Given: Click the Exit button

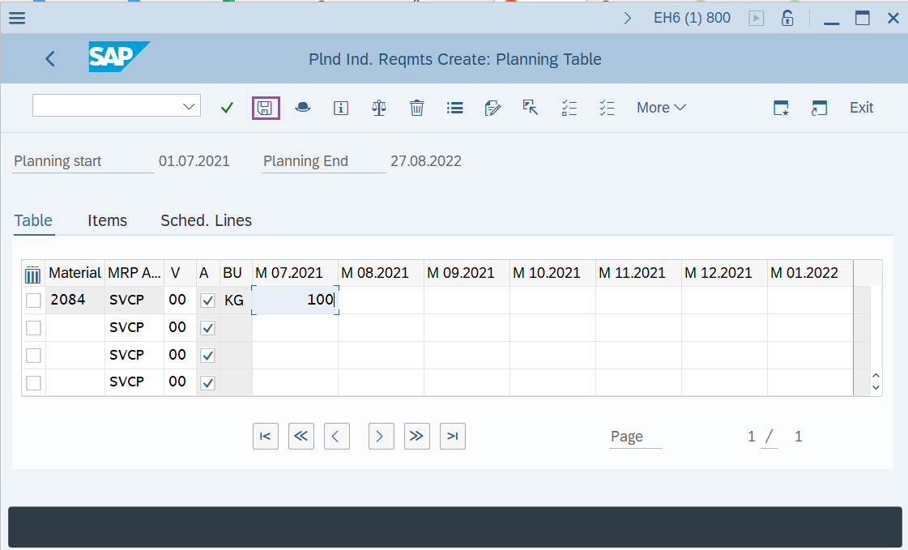Looking at the screenshot, I should click(861, 107).
